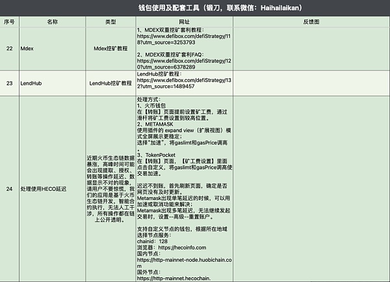
Task: Select the cell with number 22
Action: click(10, 49)
